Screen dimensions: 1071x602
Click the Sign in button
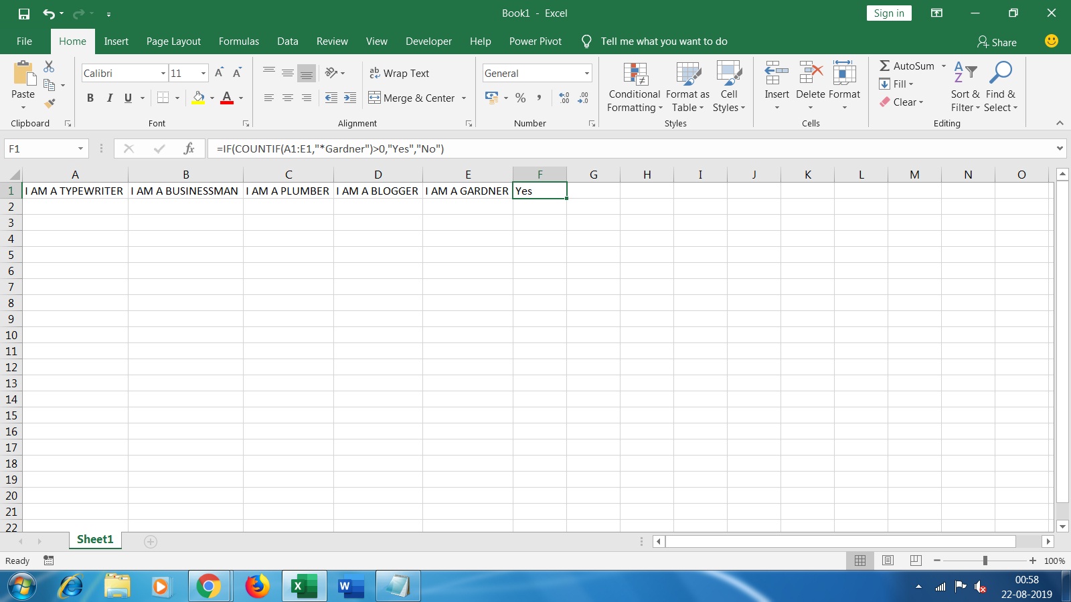point(888,13)
